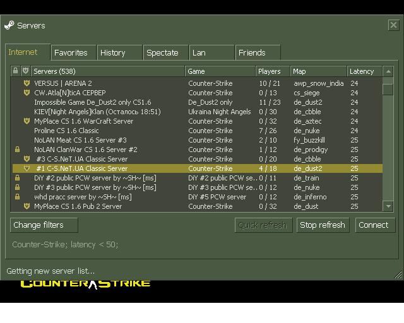Viewport: 404px width, 323px height.
Task: Click the Connect button
Action: [x=375, y=225]
